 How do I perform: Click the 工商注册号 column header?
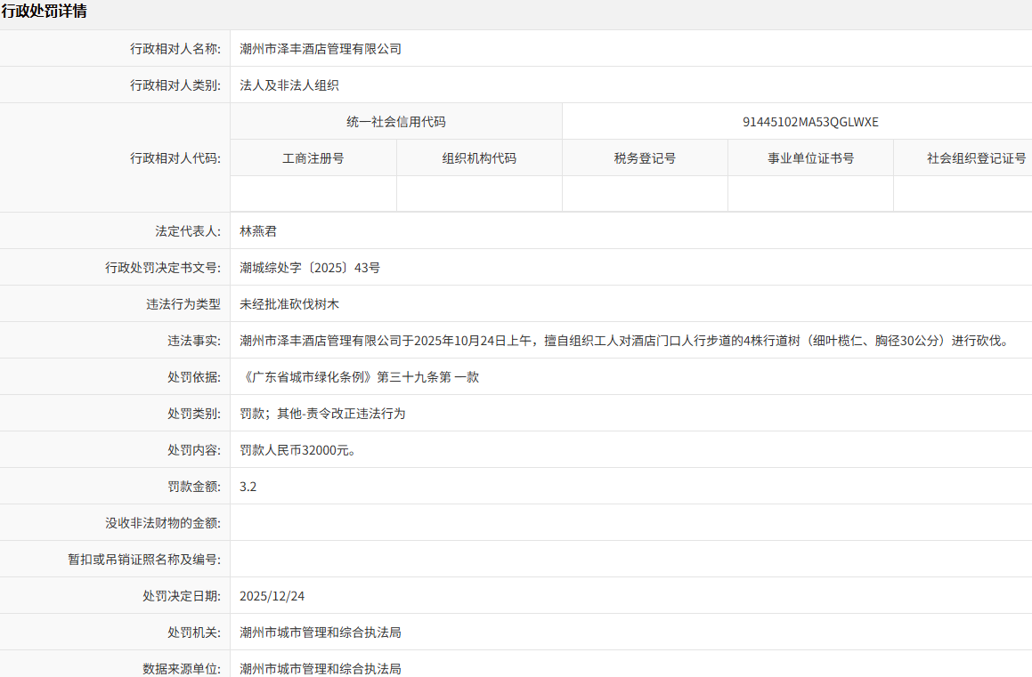pos(313,157)
